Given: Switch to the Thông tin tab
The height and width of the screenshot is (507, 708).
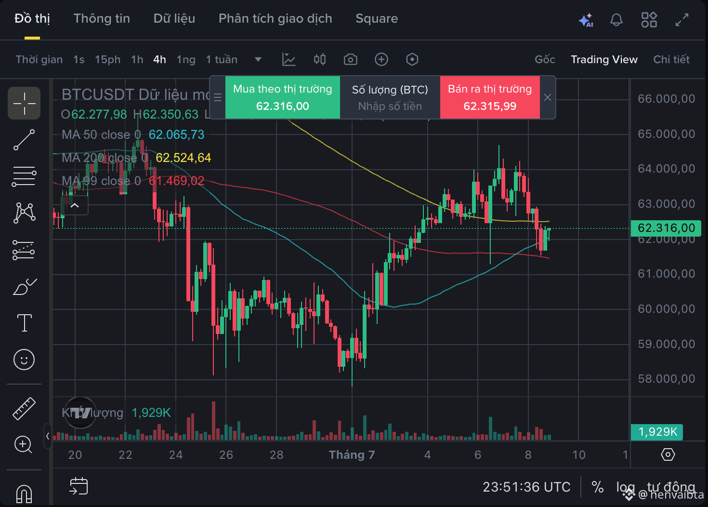Looking at the screenshot, I should coord(102,19).
